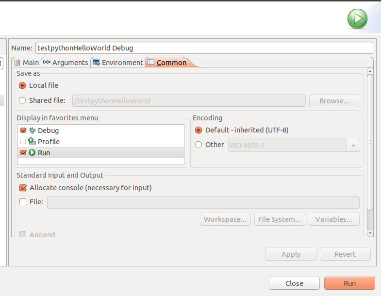Uncheck Allocate console checkbox
Screen dimensions: 381x296
(23, 188)
